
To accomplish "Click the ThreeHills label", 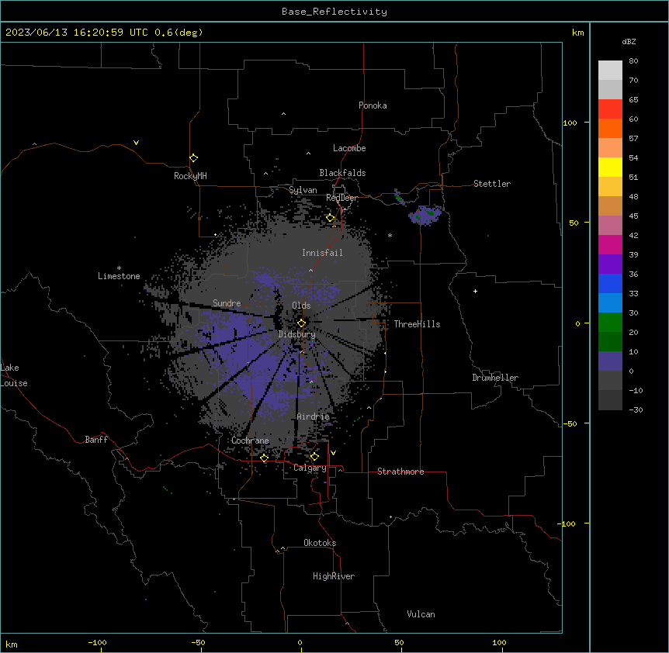I will point(417,324).
